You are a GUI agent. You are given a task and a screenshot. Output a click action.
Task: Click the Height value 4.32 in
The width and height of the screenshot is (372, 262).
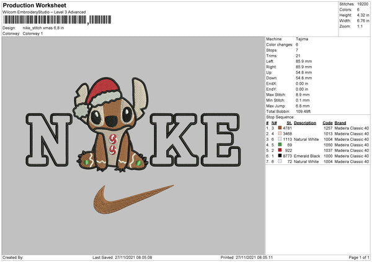click(363, 15)
